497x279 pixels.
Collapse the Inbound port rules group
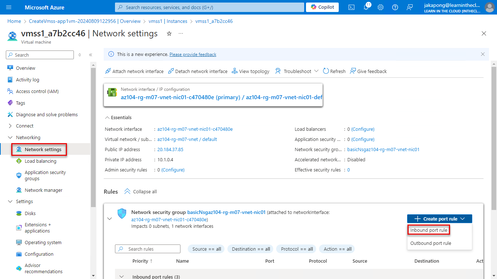(x=122, y=276)
